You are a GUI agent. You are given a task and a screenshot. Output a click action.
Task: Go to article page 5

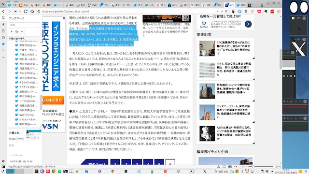click(x=159, y=162)
